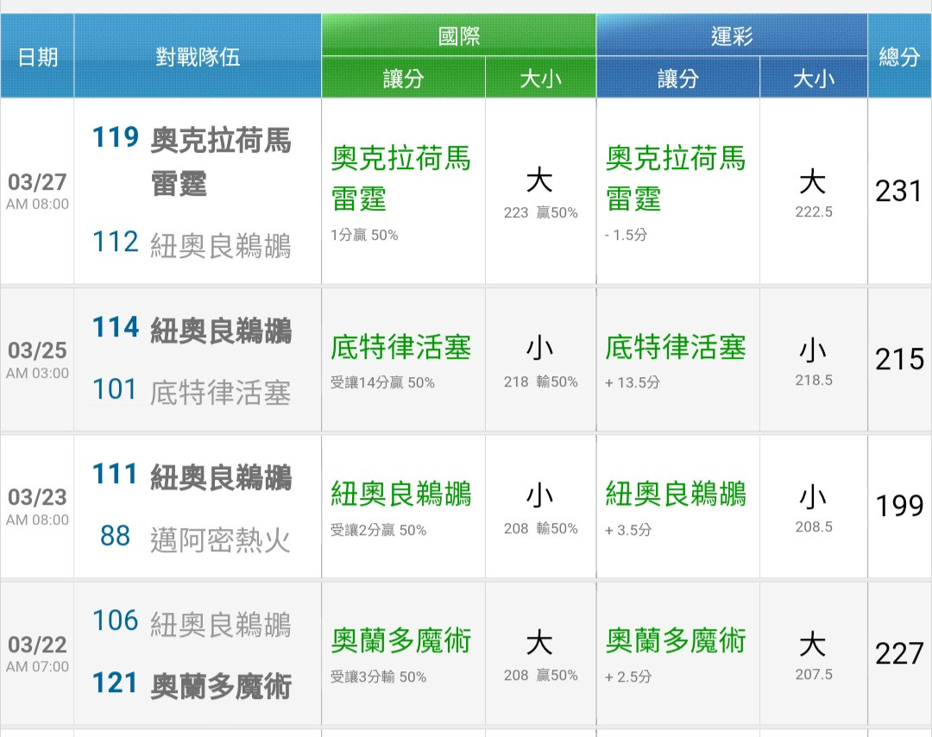Screen dimensions: 932x737
Task: Open 紐奧良鵜鶘 in the 03/27 matchup
Action: (221, 245)
